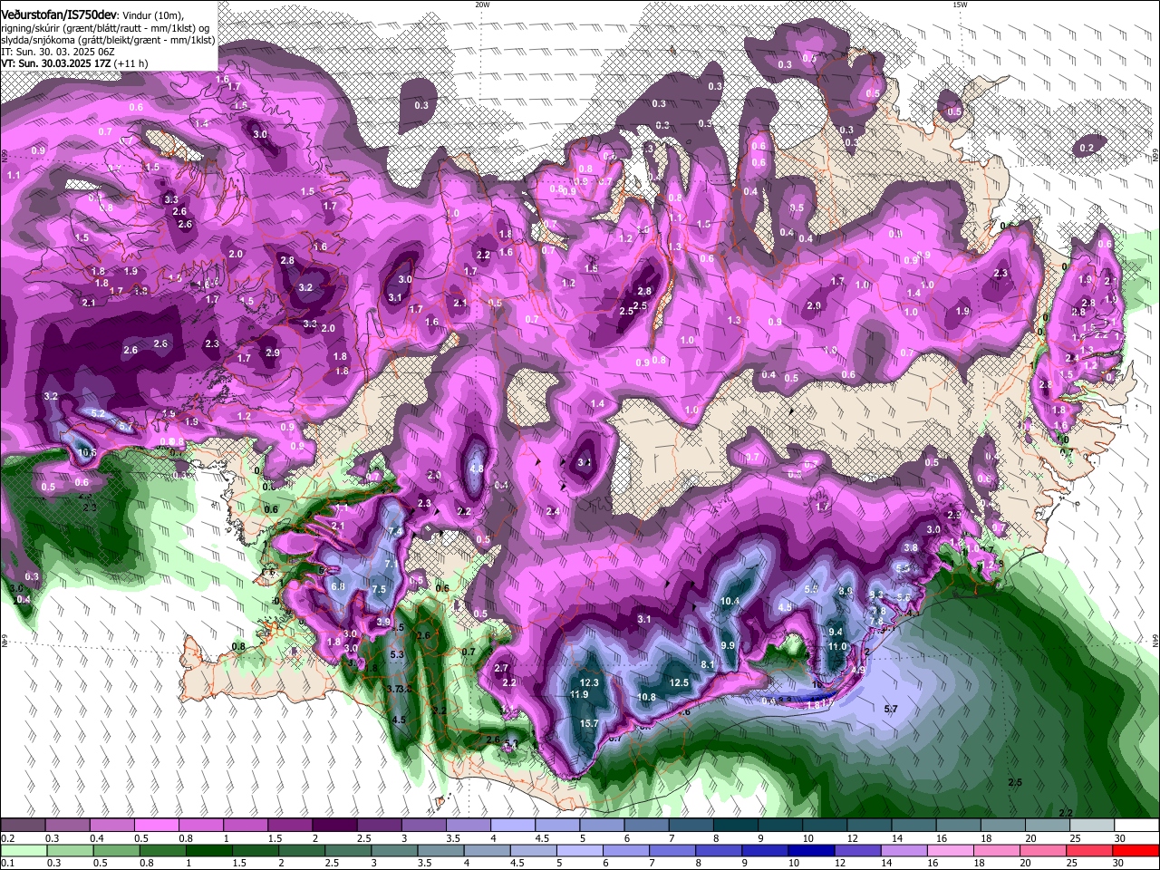Click the 3.8 value in the southeast
Screen dimensions: 1160x870
(x=911, y=547)
